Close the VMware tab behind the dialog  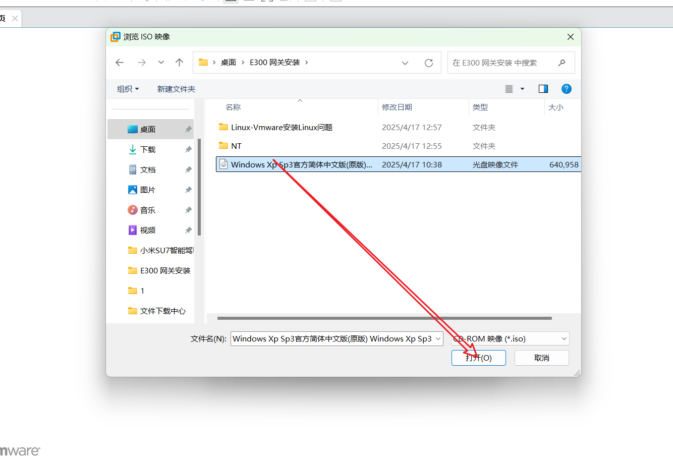[x=15, y=19]
